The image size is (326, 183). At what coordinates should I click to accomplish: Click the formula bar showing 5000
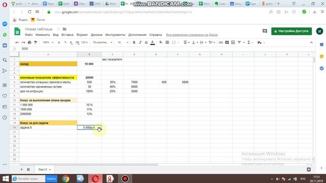[x=167, y=49]
